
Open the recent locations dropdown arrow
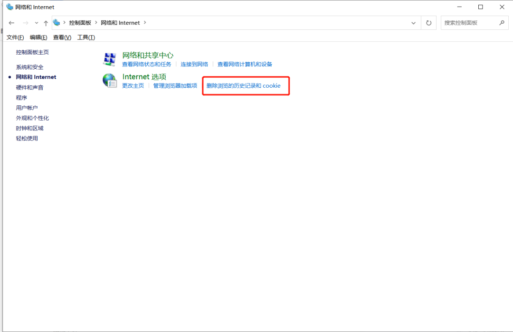[x=37, y=23]
